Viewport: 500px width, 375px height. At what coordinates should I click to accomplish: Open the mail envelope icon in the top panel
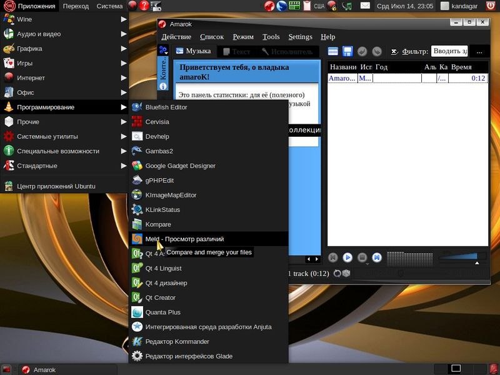click(x=365, y=6)
